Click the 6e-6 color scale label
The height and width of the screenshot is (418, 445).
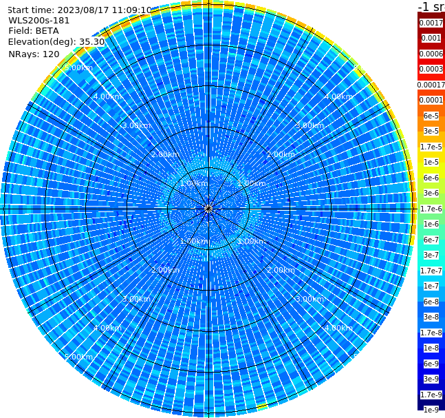tap(431, 178)
